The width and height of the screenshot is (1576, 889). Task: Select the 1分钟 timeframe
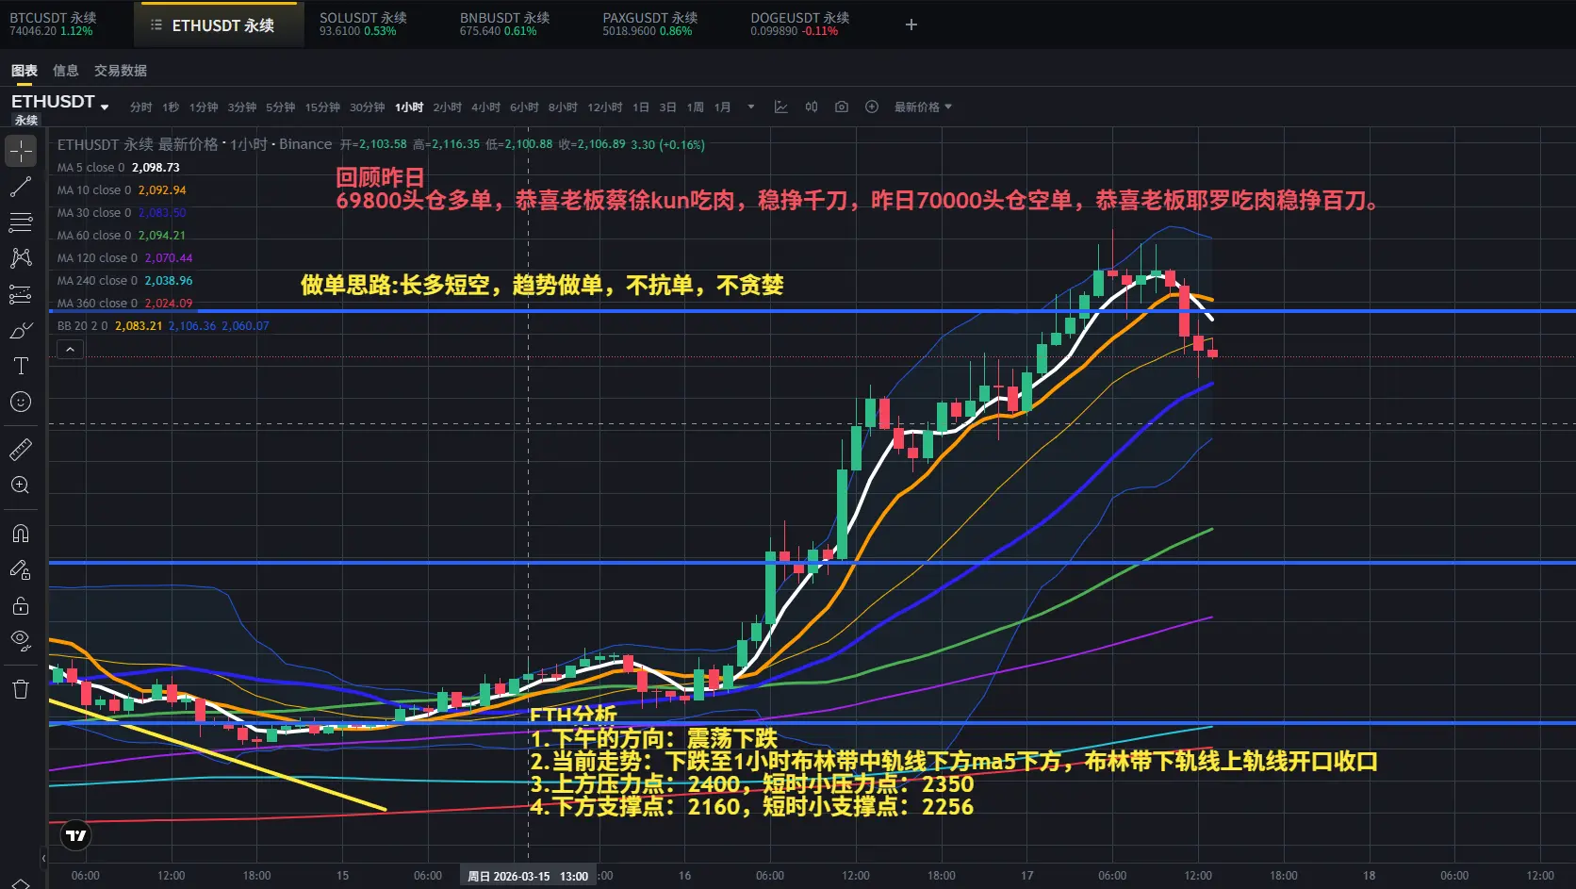pos(204,107)
